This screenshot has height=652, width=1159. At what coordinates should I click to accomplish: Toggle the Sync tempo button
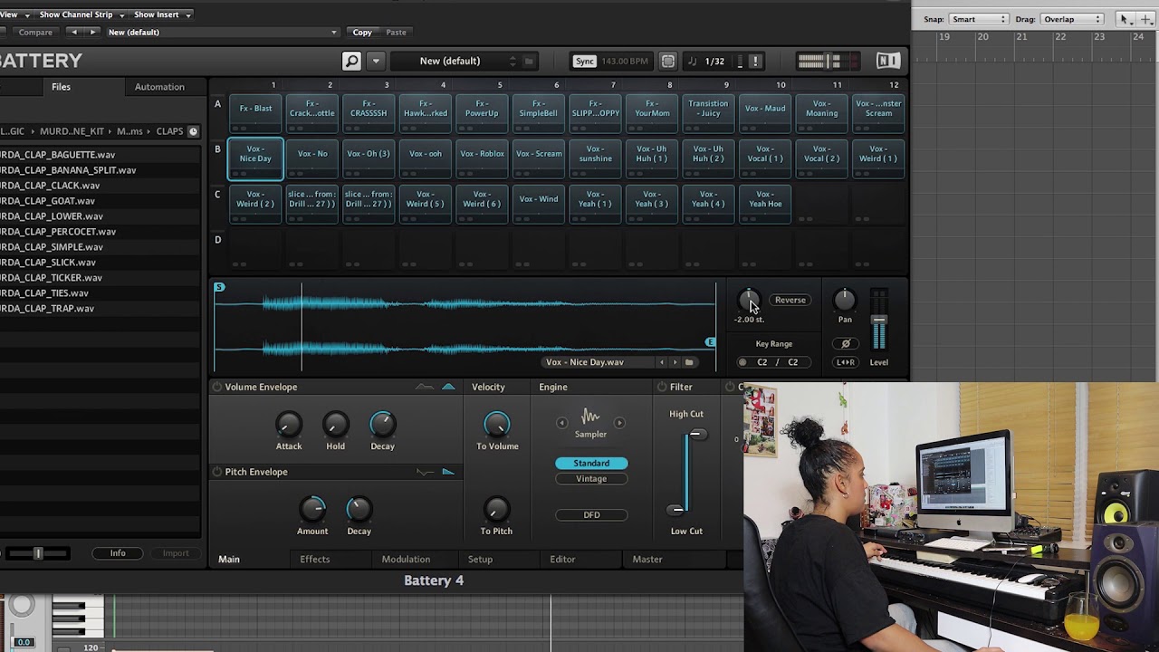coord(584,61)
